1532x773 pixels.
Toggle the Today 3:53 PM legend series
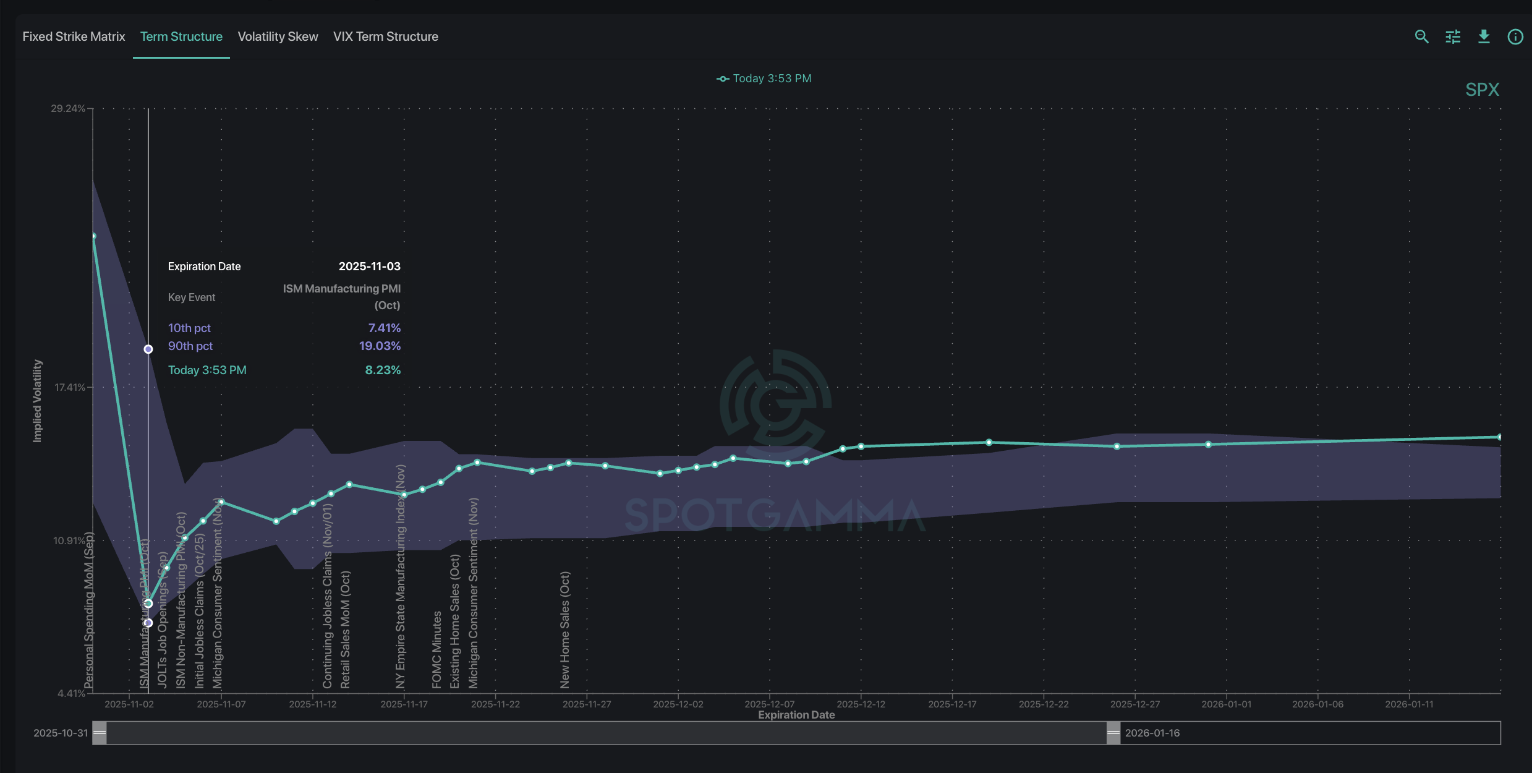[764, 79]
